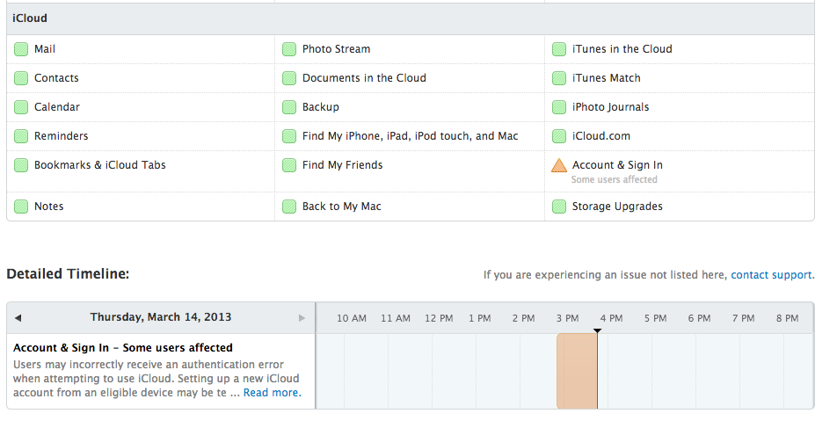Select the Account & Sign In service label
This screenshot has height=428, width=837.
pyautogui.click(x=617, y=165)
